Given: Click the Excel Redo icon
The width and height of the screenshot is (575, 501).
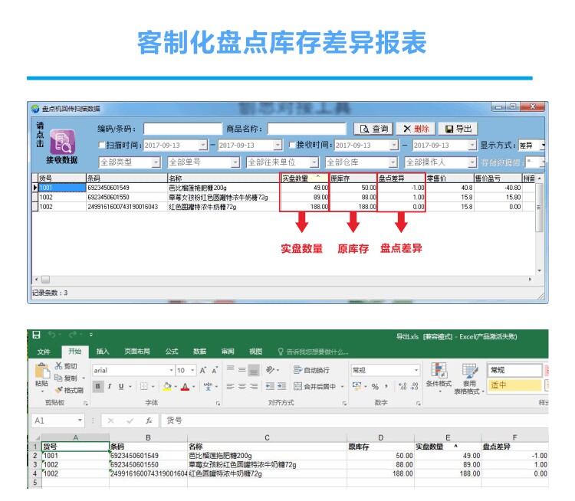Looking at the screenshot, I should [73, 335].
